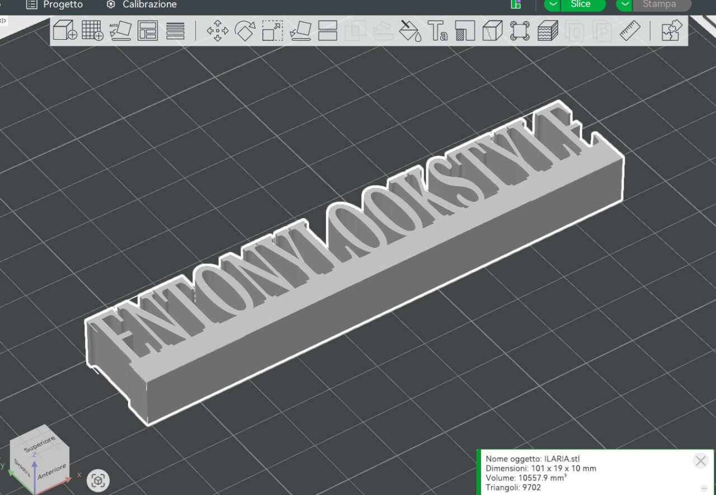716x495 pixels.
Task: Switch to the Progetto tab
Action: point(55,4)
